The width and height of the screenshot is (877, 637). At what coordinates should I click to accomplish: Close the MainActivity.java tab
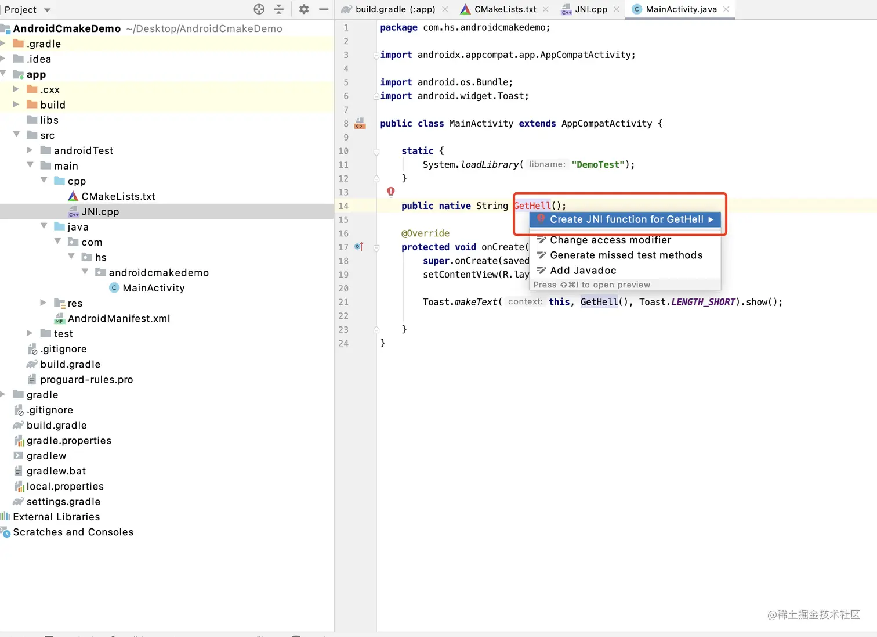pyautogui.click(x=726, y=9)
